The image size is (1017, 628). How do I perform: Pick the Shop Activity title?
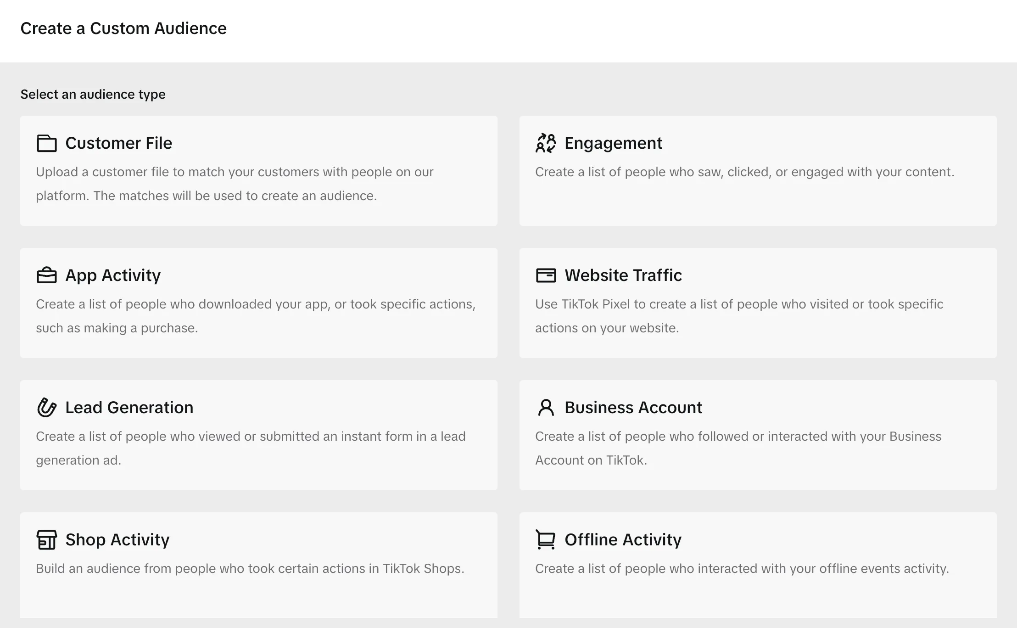(x=117, y=540)
